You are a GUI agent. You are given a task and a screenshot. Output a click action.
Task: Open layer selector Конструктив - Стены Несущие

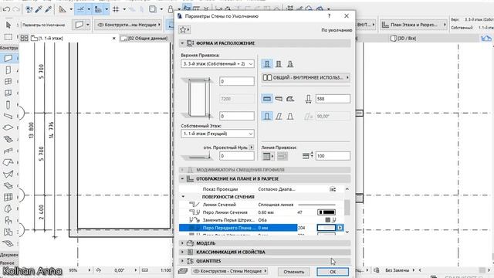(x=230, y=271)
